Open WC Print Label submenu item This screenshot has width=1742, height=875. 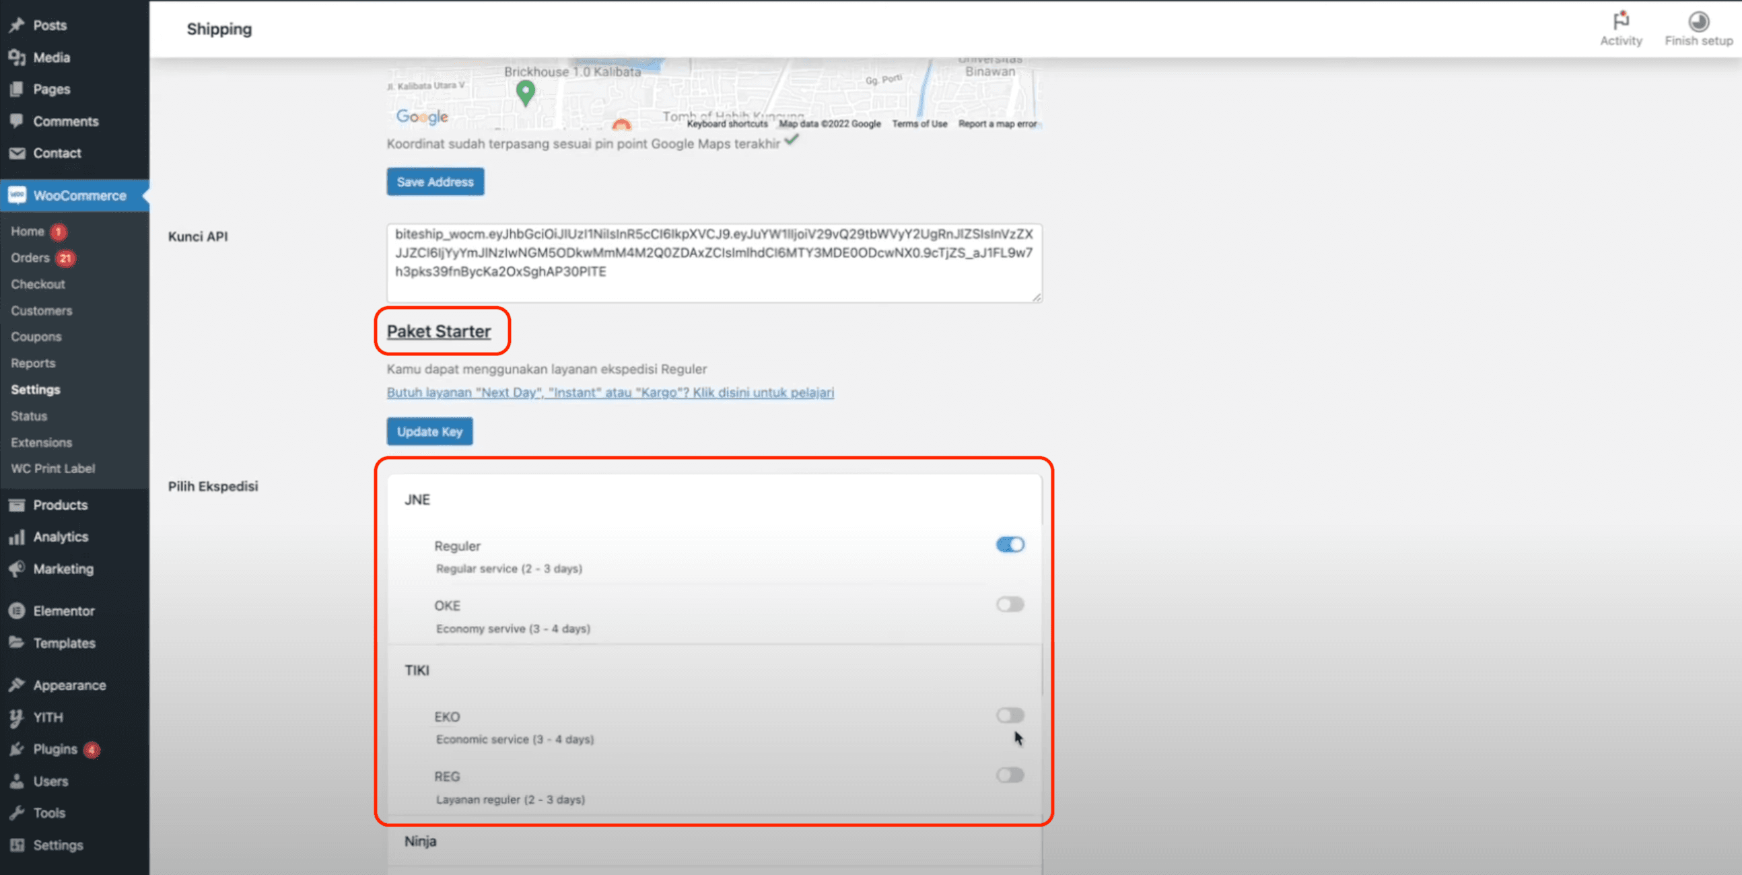53,468
